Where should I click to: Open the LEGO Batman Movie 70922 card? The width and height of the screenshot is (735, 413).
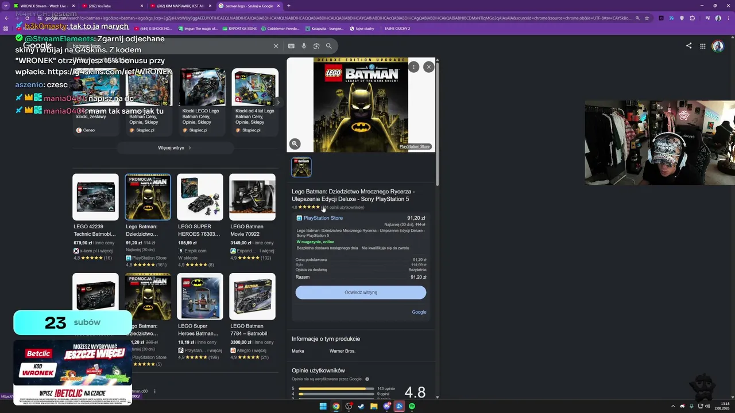(252, 217)
